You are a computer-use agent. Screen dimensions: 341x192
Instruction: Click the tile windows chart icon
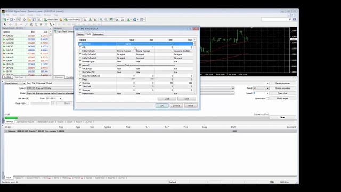tap(111, 20)
